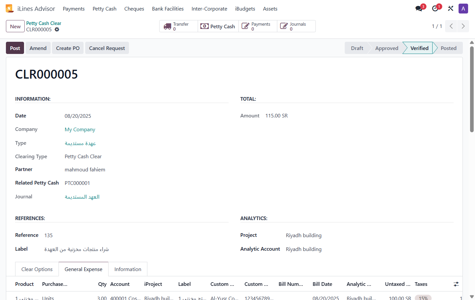Open the column settings adjust icon

pyautogui.click(x=456, y=284)
